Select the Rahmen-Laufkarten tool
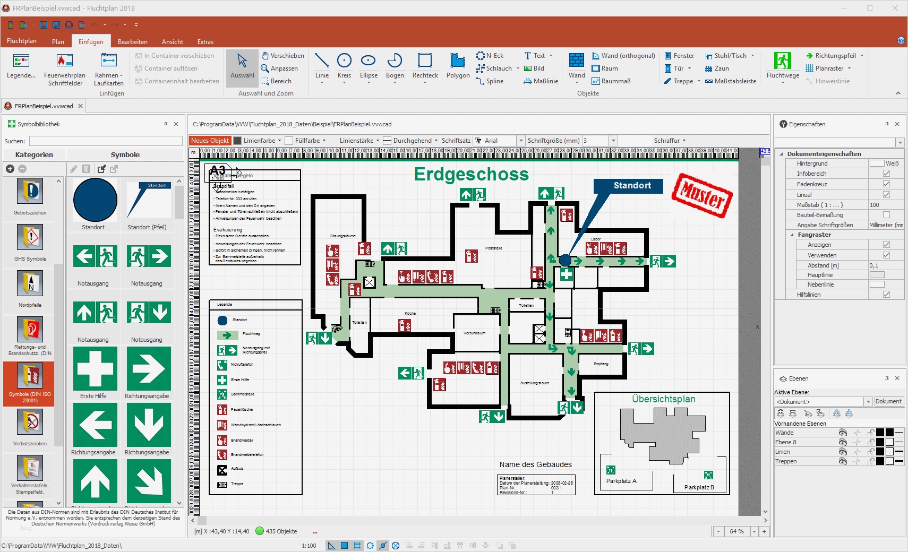The image size is (908, 552). tap(109, 69)
